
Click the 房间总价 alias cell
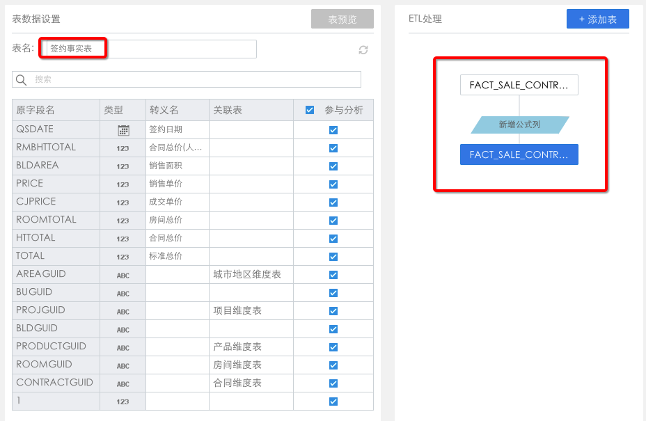pos(178,221)
